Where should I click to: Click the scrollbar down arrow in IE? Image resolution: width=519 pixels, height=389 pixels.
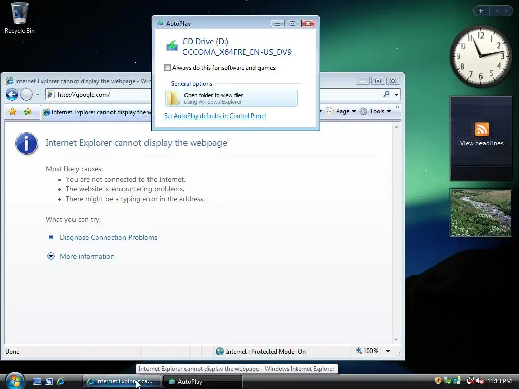click(396, 340)
